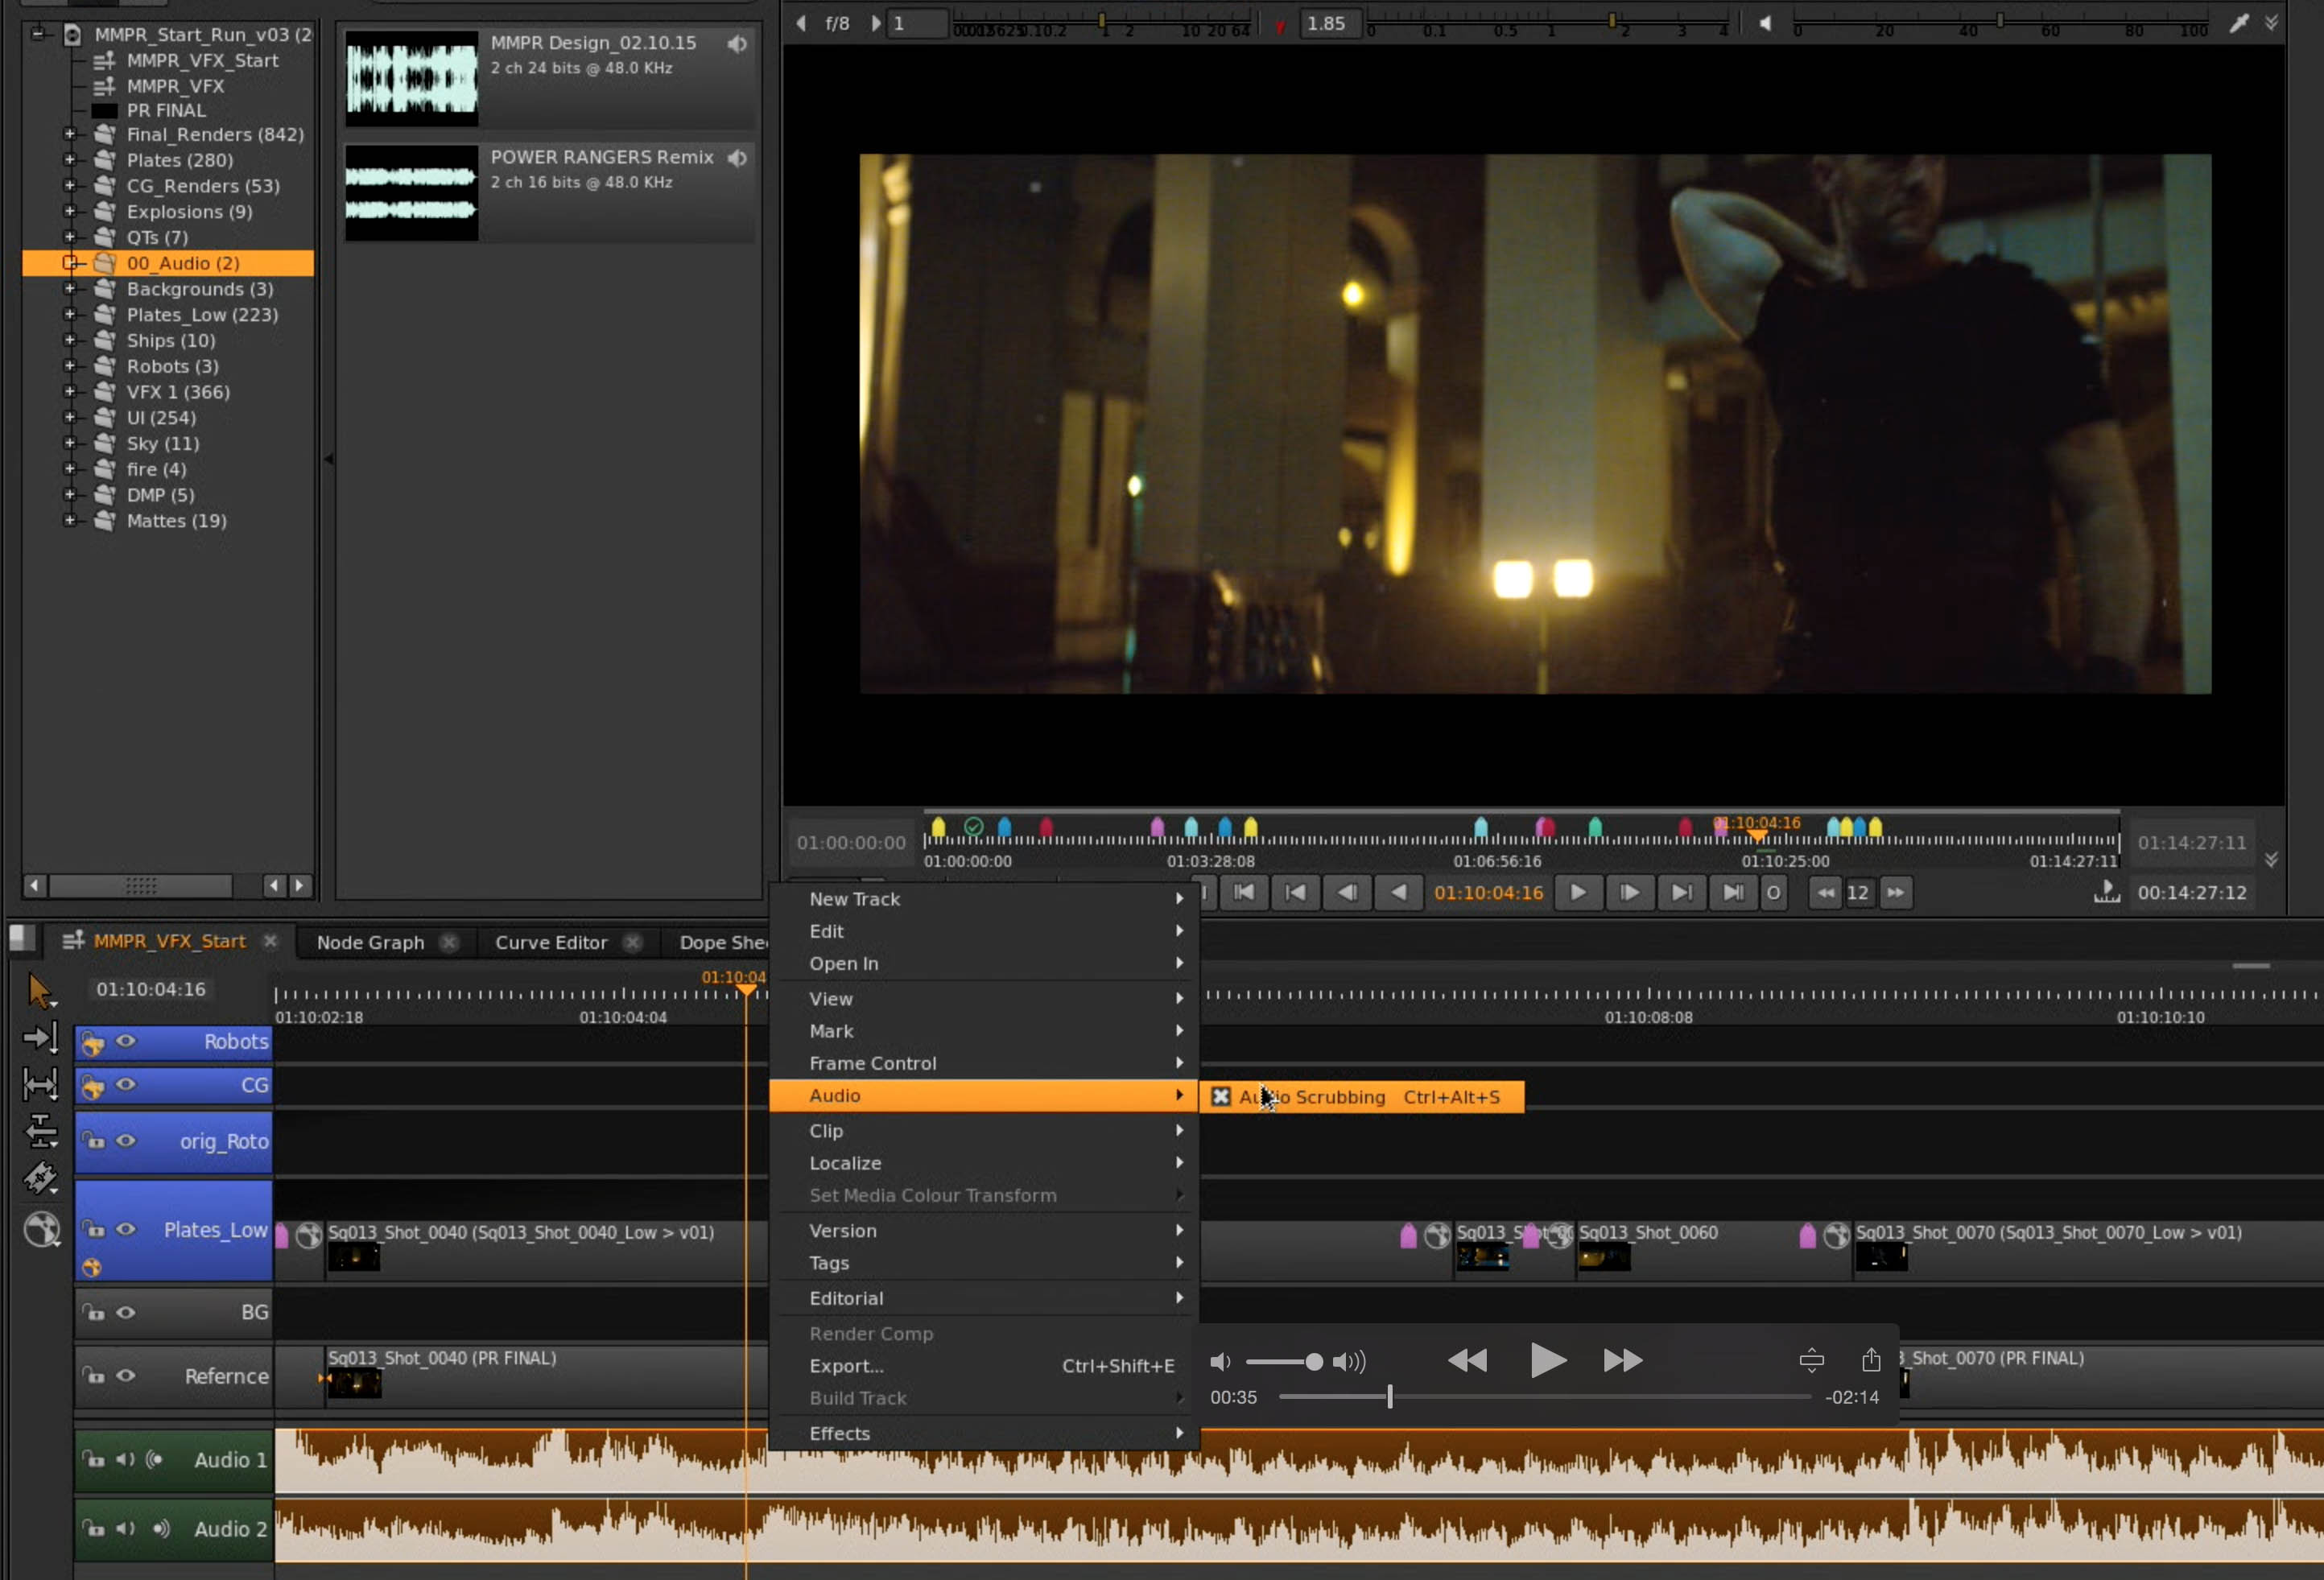Choose Export... from the context menu
The width and height of the screenshot is (2324, 1580).
click(984, 1366)
